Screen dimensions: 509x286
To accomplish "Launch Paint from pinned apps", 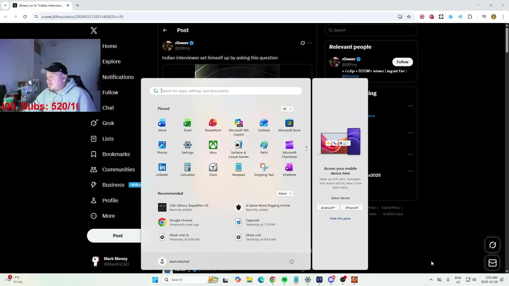I will pyautogui.click(x=264, y=147).
